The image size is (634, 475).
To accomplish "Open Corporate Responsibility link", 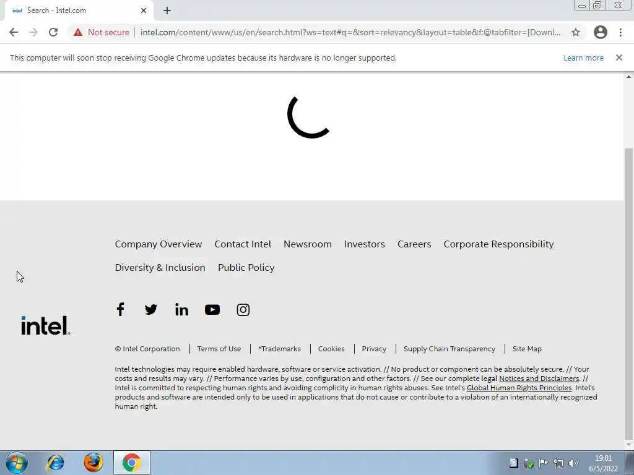I will click(498, 244).
